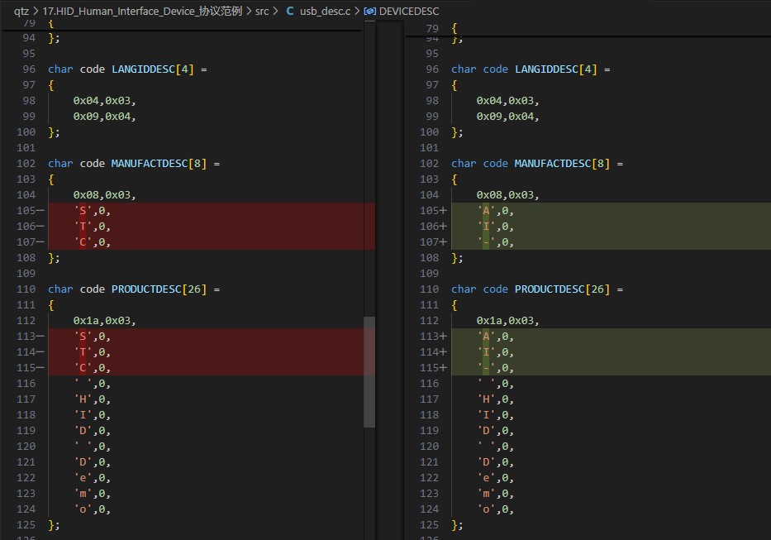Viewport: 771px width, 540px height.
Task: Expand the 17.HID_Human_Interface_Device breadcrumb folder
Action: click(x=142, y=12)
